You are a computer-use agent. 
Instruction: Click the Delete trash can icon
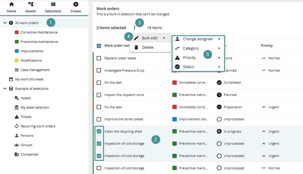pyautogui.click(x=136, y=47)
